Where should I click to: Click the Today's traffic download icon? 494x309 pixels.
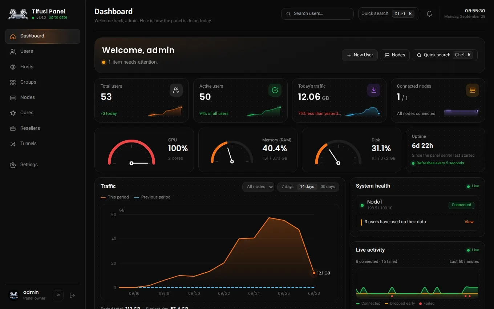tap(374, 90)
